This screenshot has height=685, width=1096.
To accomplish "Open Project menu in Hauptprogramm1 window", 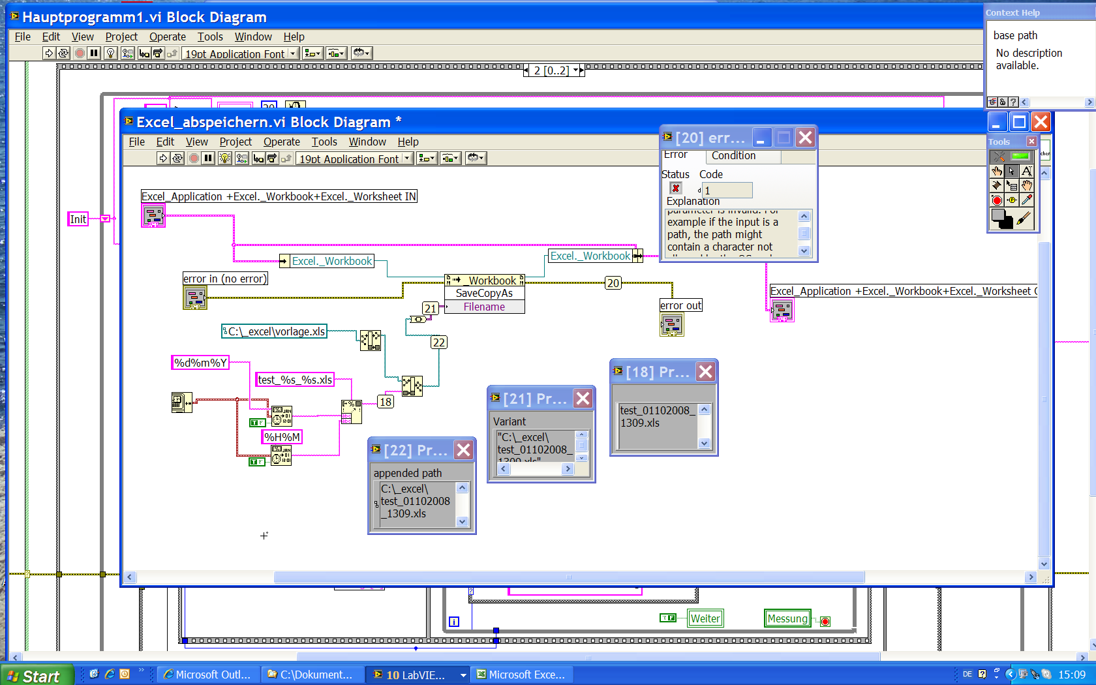I will pyautogui.click(x=121, y=37).
